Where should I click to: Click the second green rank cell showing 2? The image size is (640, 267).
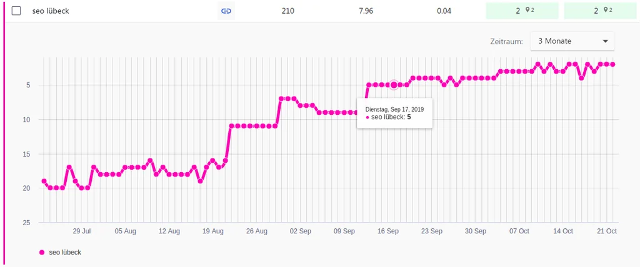click(x=600, y=11)
